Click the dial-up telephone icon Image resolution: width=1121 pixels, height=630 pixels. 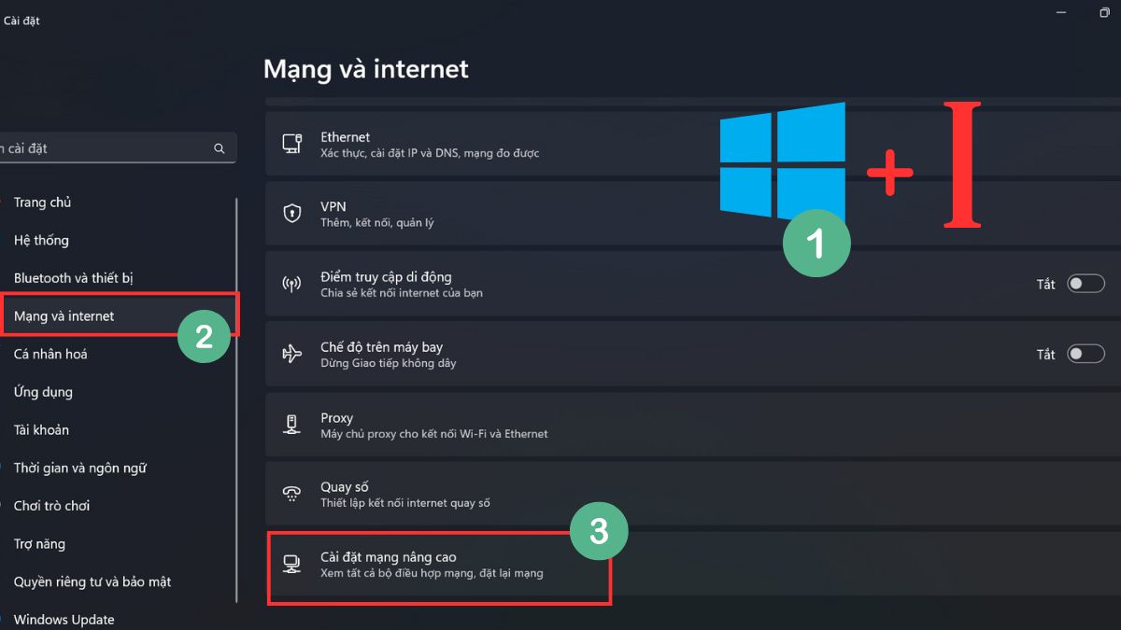coord(291,495)
